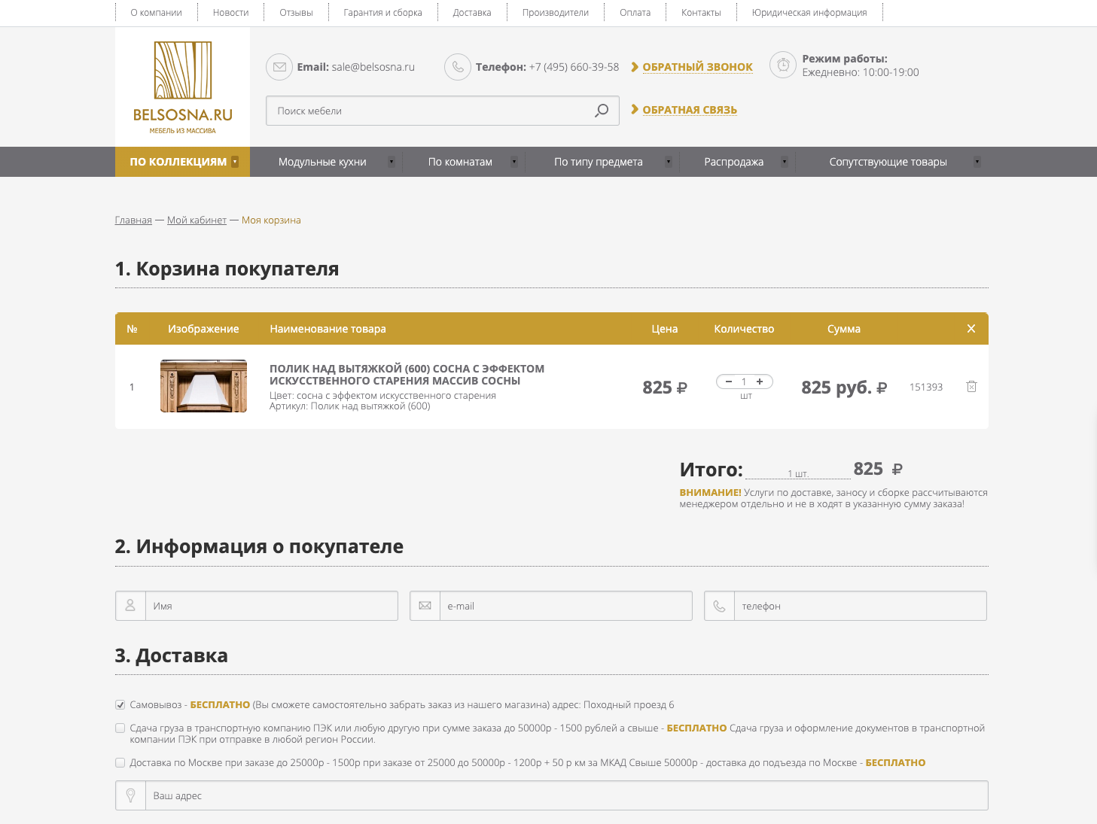Expand the По коллекциям dropdown
Viewport: 1097px width, 824px height.
click(182, 162)
